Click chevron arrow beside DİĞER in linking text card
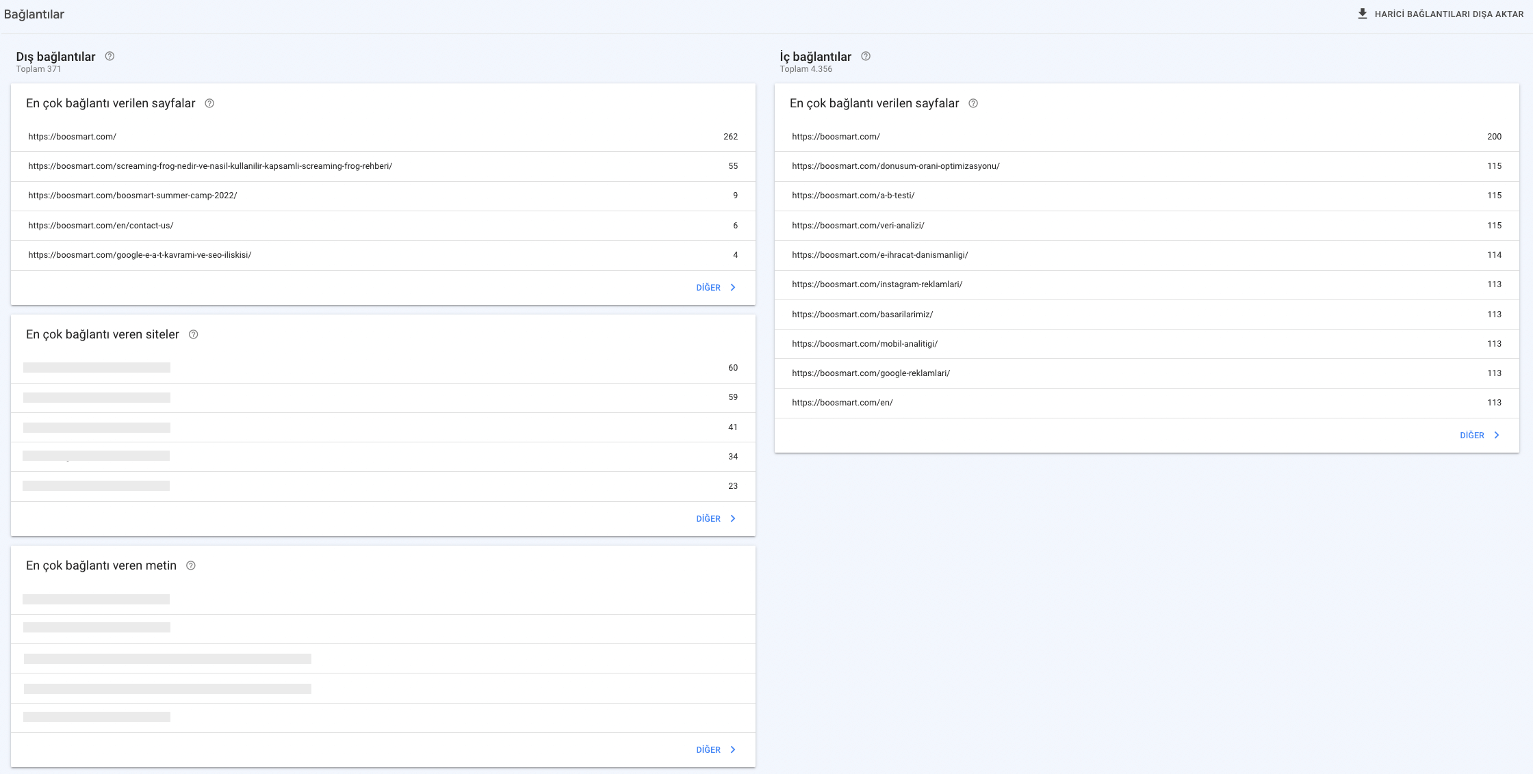 733,750
